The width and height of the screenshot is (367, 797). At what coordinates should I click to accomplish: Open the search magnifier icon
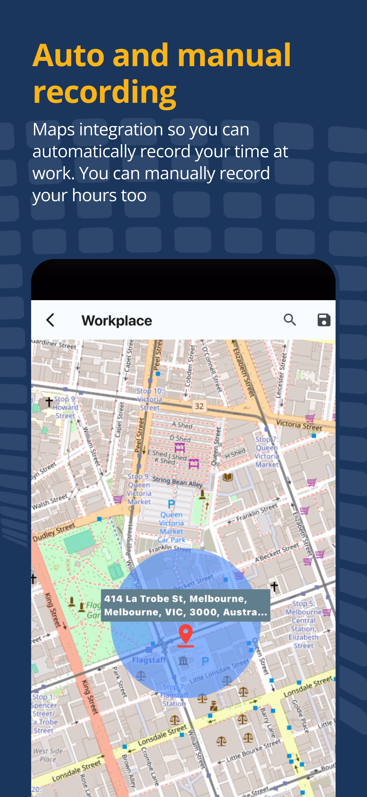coord(290,320)
